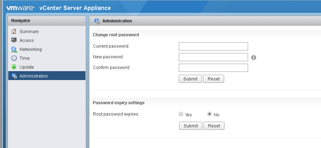Select Administration in the Navigator
Screen dimensions: 321x148
pos(47,76)
